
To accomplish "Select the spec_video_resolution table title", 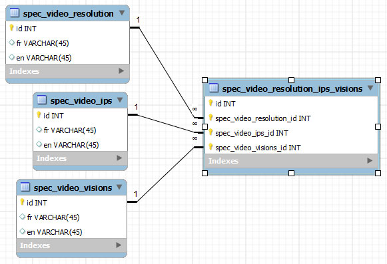I will 69,13.
